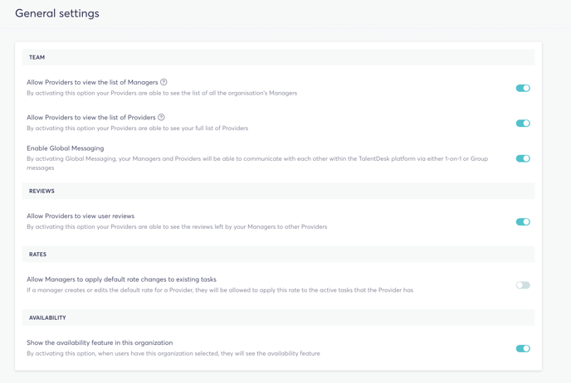Click the General settings page title

click(x=57, y=13)
